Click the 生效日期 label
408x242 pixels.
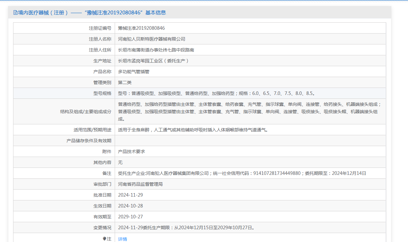tap(102, 206)
